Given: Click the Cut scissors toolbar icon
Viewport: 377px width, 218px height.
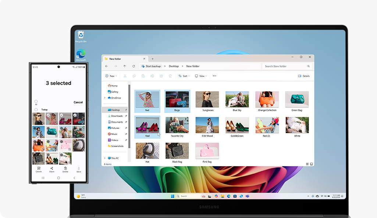Looking at the screenshot, I should 125,76.
